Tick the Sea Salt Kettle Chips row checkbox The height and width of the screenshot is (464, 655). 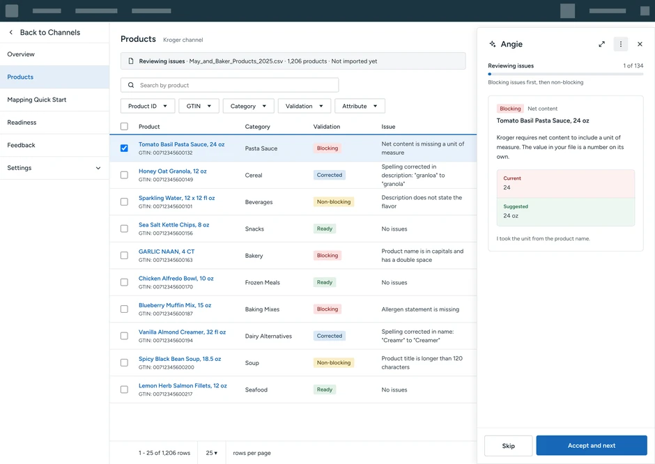coord(124,229)
